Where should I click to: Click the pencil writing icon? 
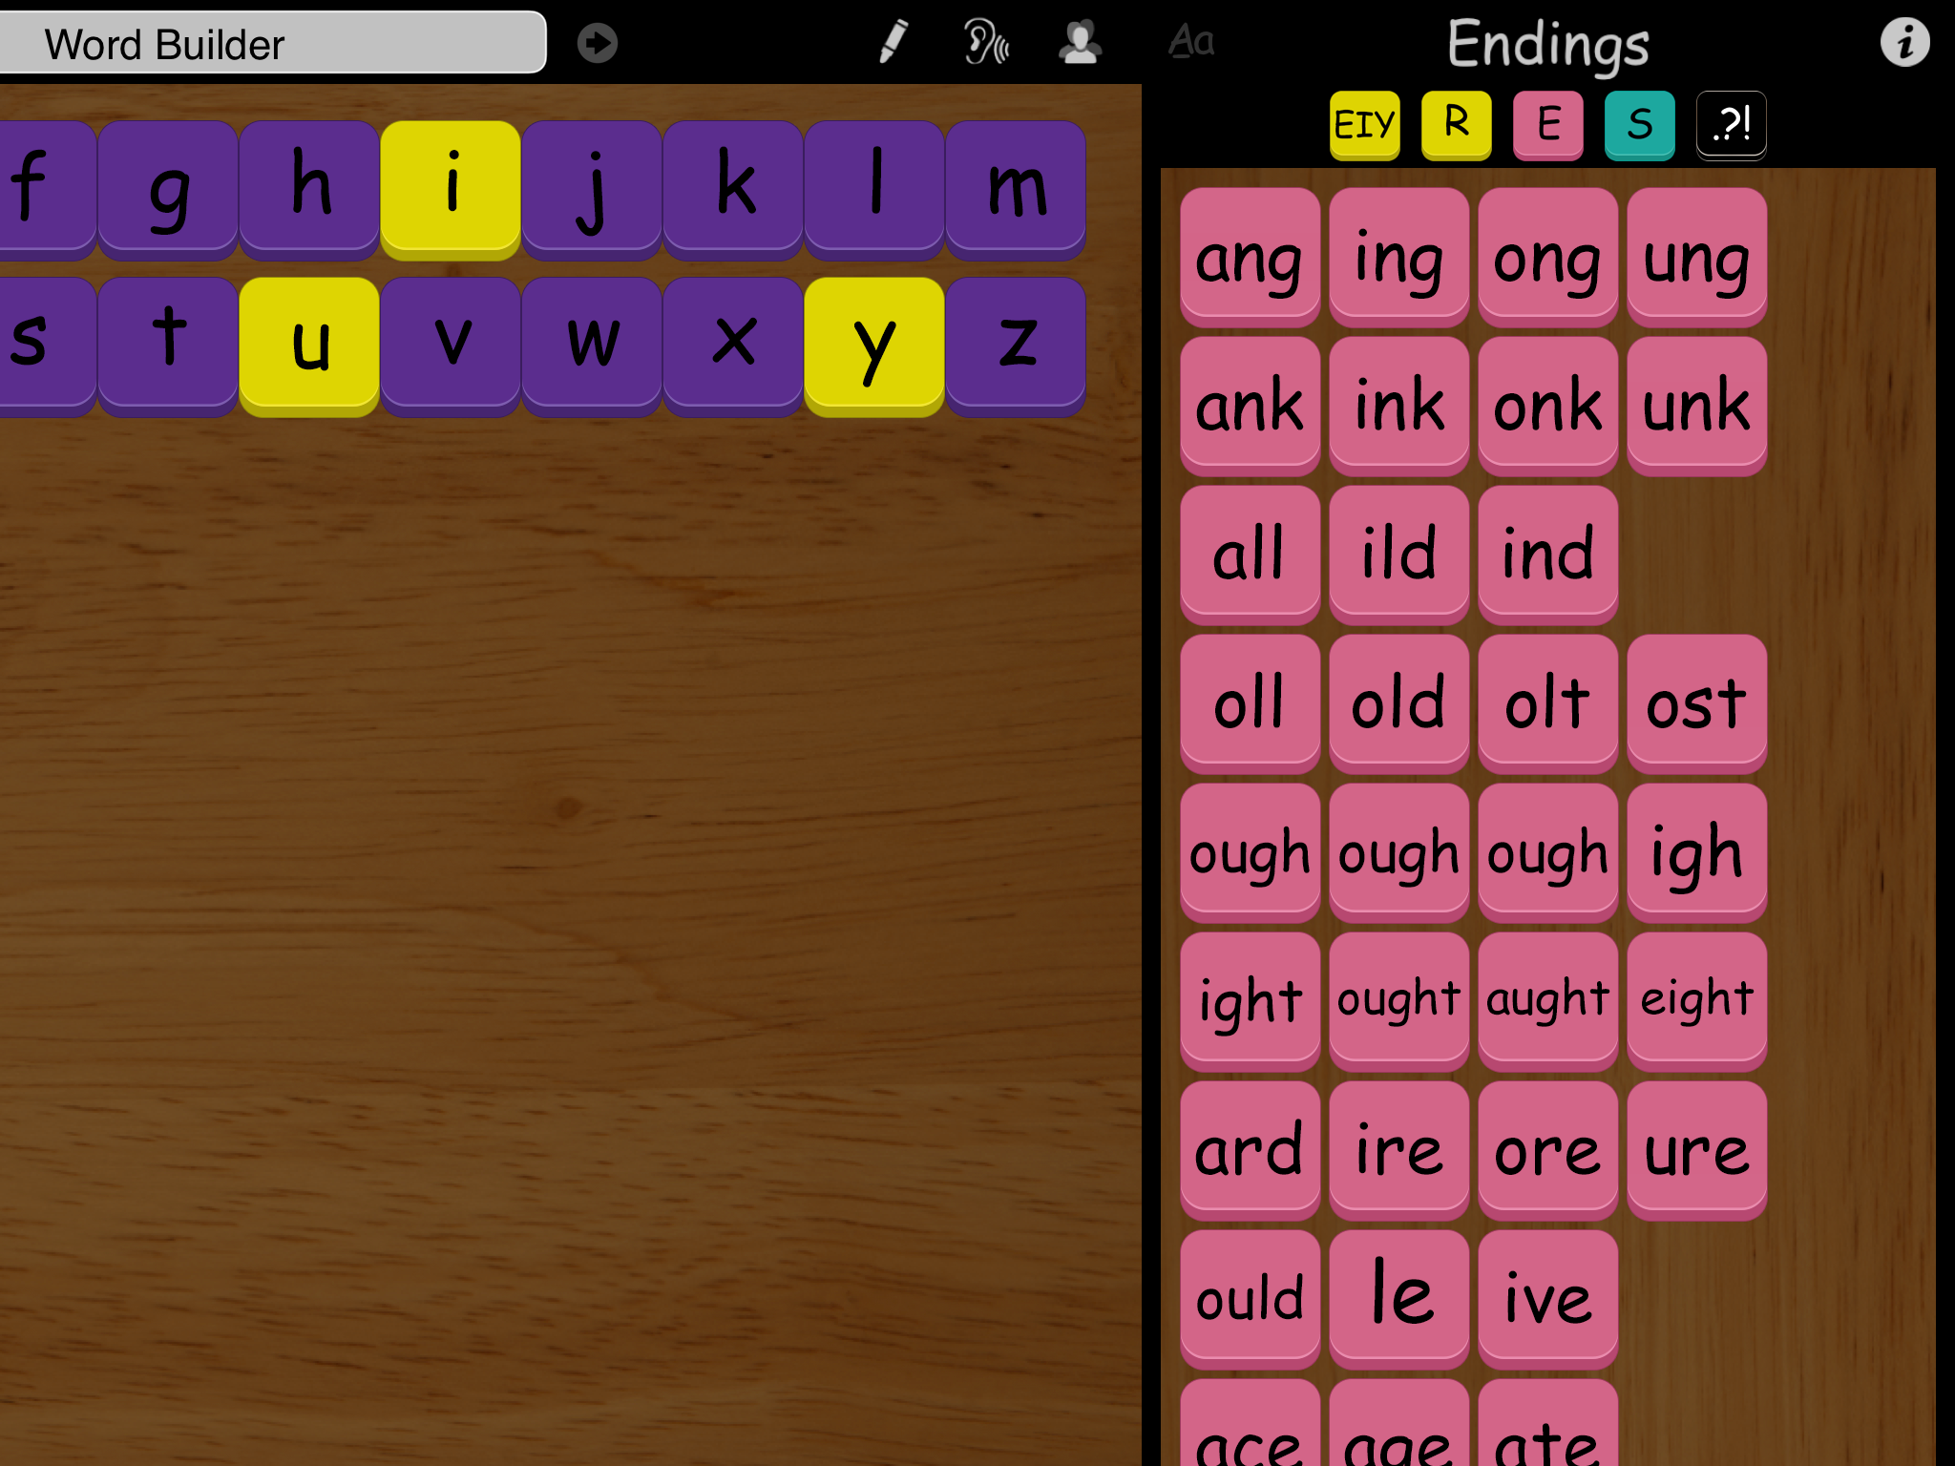893,43
